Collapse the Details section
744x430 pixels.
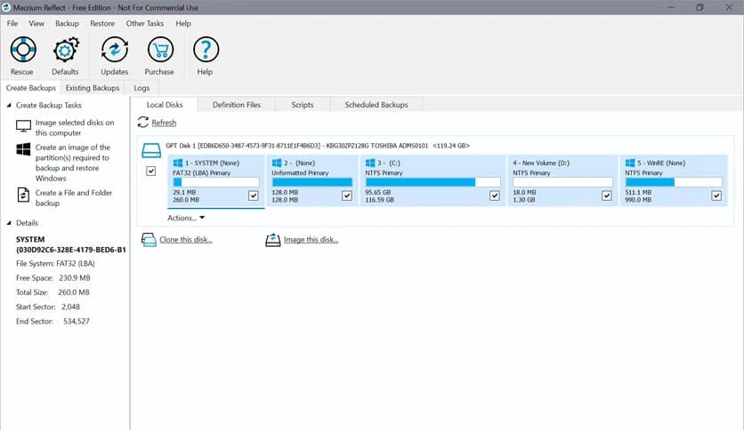point(9,223)
